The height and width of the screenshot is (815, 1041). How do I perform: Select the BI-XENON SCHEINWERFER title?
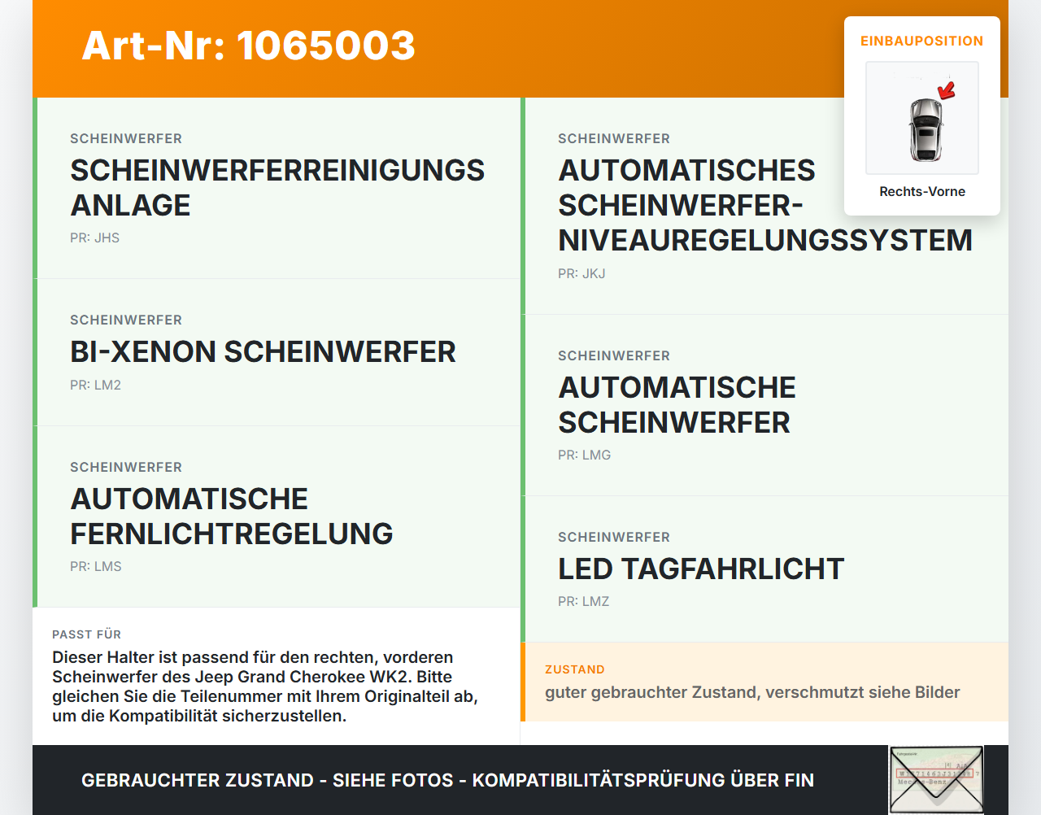click(x=263, y=352)
